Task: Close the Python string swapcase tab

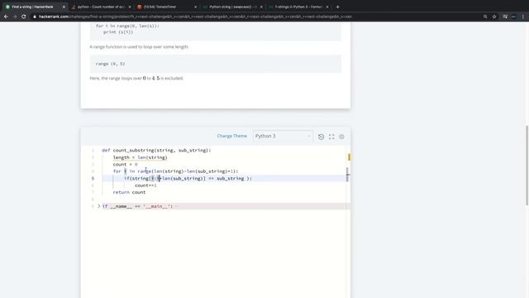Action: 261,7
